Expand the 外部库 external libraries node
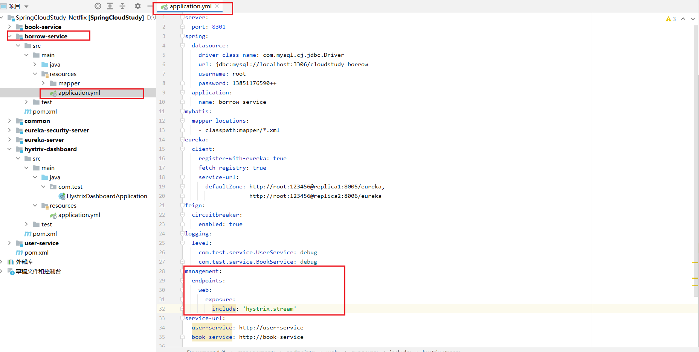Screen dimensions: 699x352 [x=2, y=262]
